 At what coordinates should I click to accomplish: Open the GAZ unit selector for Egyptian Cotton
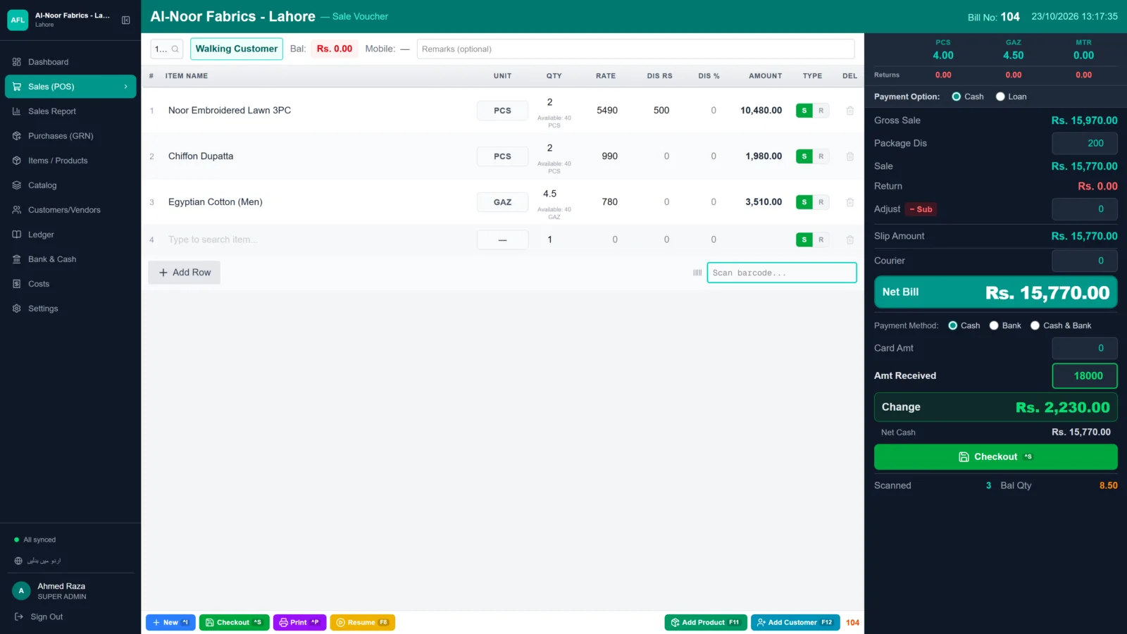coord(502,202)
